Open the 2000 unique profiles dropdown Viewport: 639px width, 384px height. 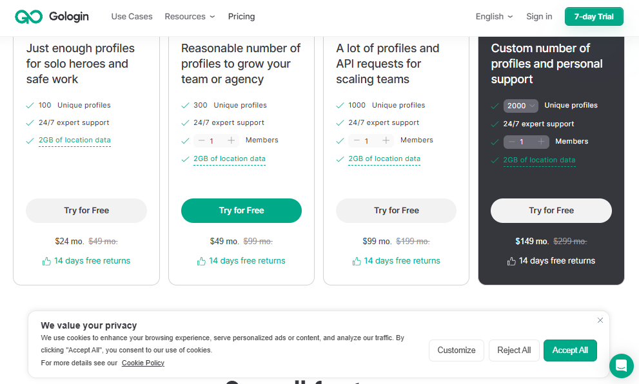point(521,106)
